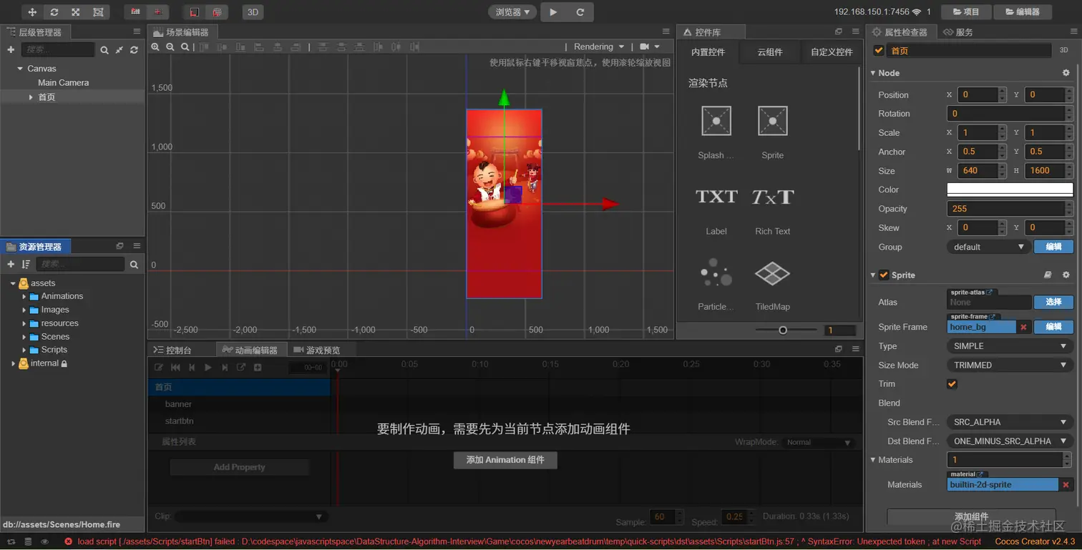Collapse the Canvas node tree
This screenshot has height=550, width=1082.
[20, 69]
